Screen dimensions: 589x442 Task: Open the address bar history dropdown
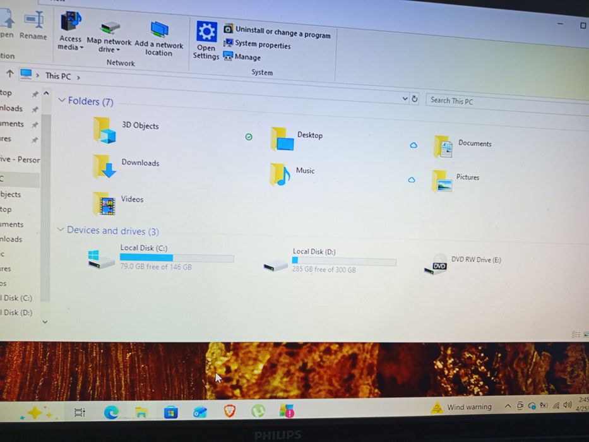click(405, 99)
